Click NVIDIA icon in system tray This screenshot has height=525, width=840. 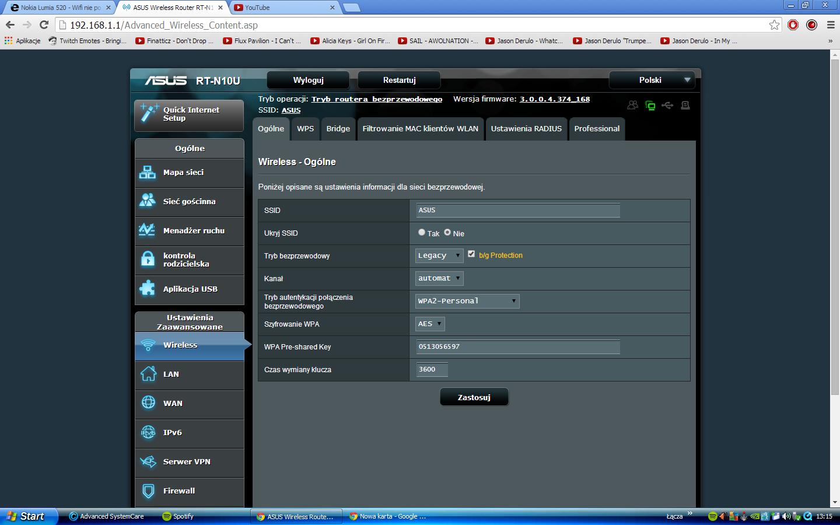(754, 516)
